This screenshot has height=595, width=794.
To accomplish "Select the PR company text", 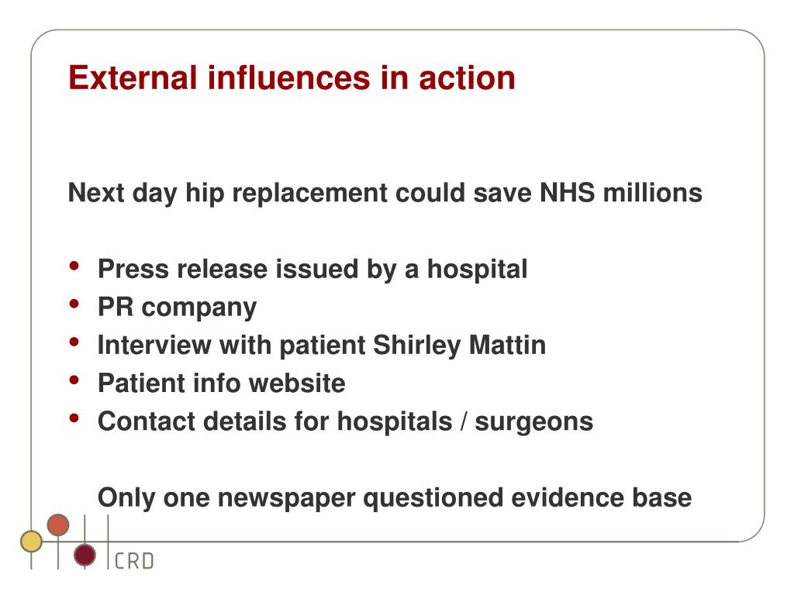I will point(178,308).
